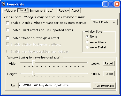Click the Height slider thumb

click(x=34, y=73)
